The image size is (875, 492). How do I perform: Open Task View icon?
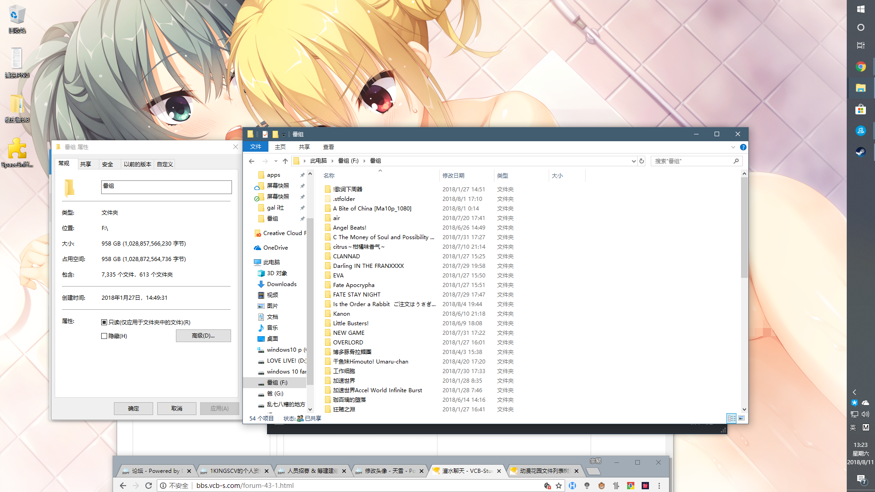click(860, 46)
